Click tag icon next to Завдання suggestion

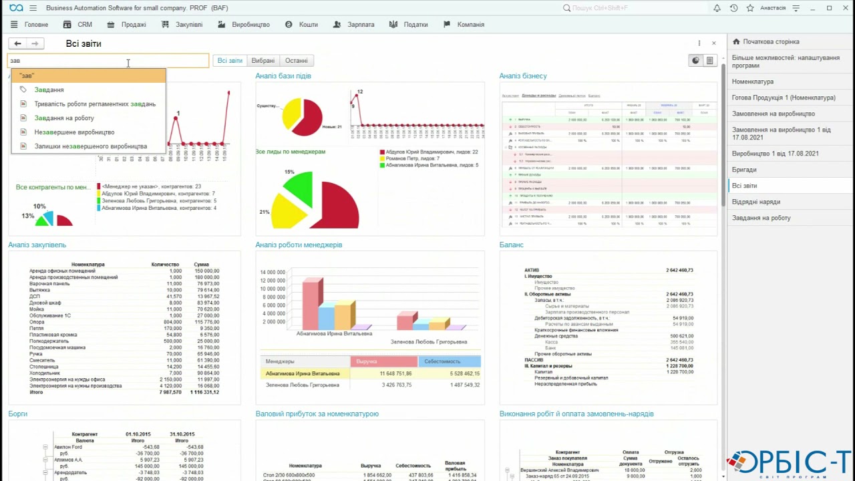(23, 90)
